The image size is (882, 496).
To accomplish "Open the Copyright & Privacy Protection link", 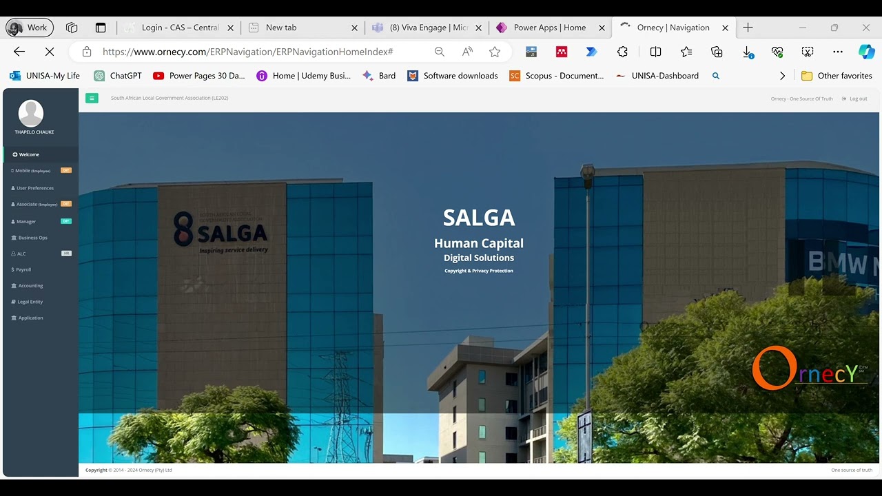I will (479, 271).
